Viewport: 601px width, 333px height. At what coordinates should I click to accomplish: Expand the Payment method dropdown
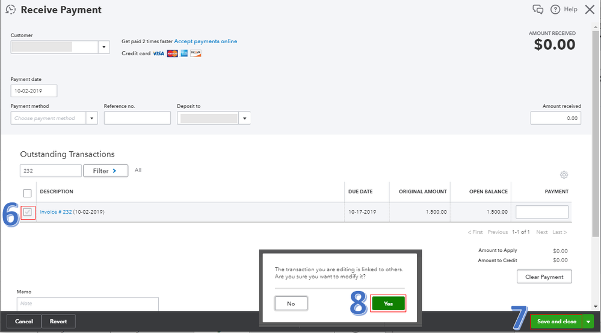[x=91, y=118]
